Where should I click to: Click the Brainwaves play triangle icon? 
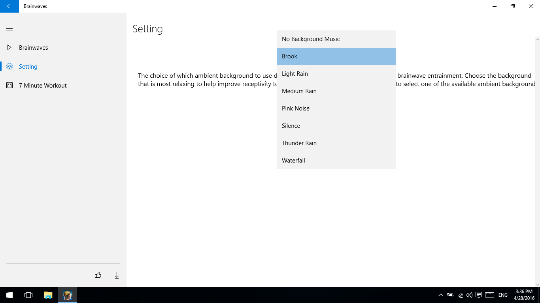click(x=9, y=47)
